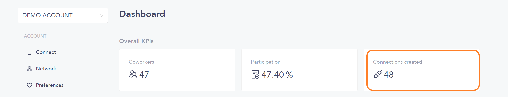Click the 48 connections value
Viewport: 508px width, 97px height.
tap(389, 74)
